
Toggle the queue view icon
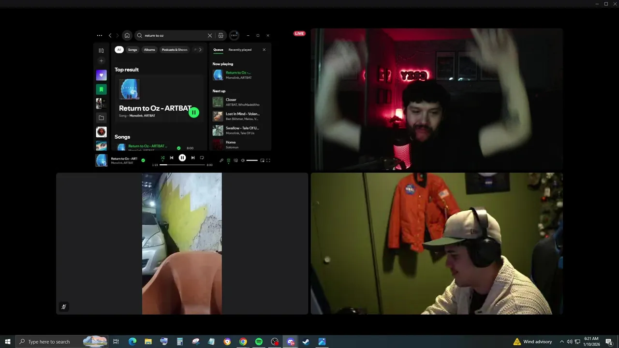coord(229,160)
